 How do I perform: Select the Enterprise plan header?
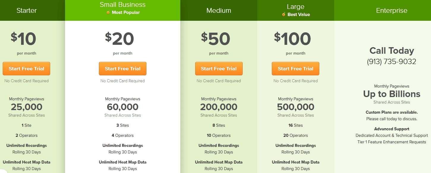point(391,10)
